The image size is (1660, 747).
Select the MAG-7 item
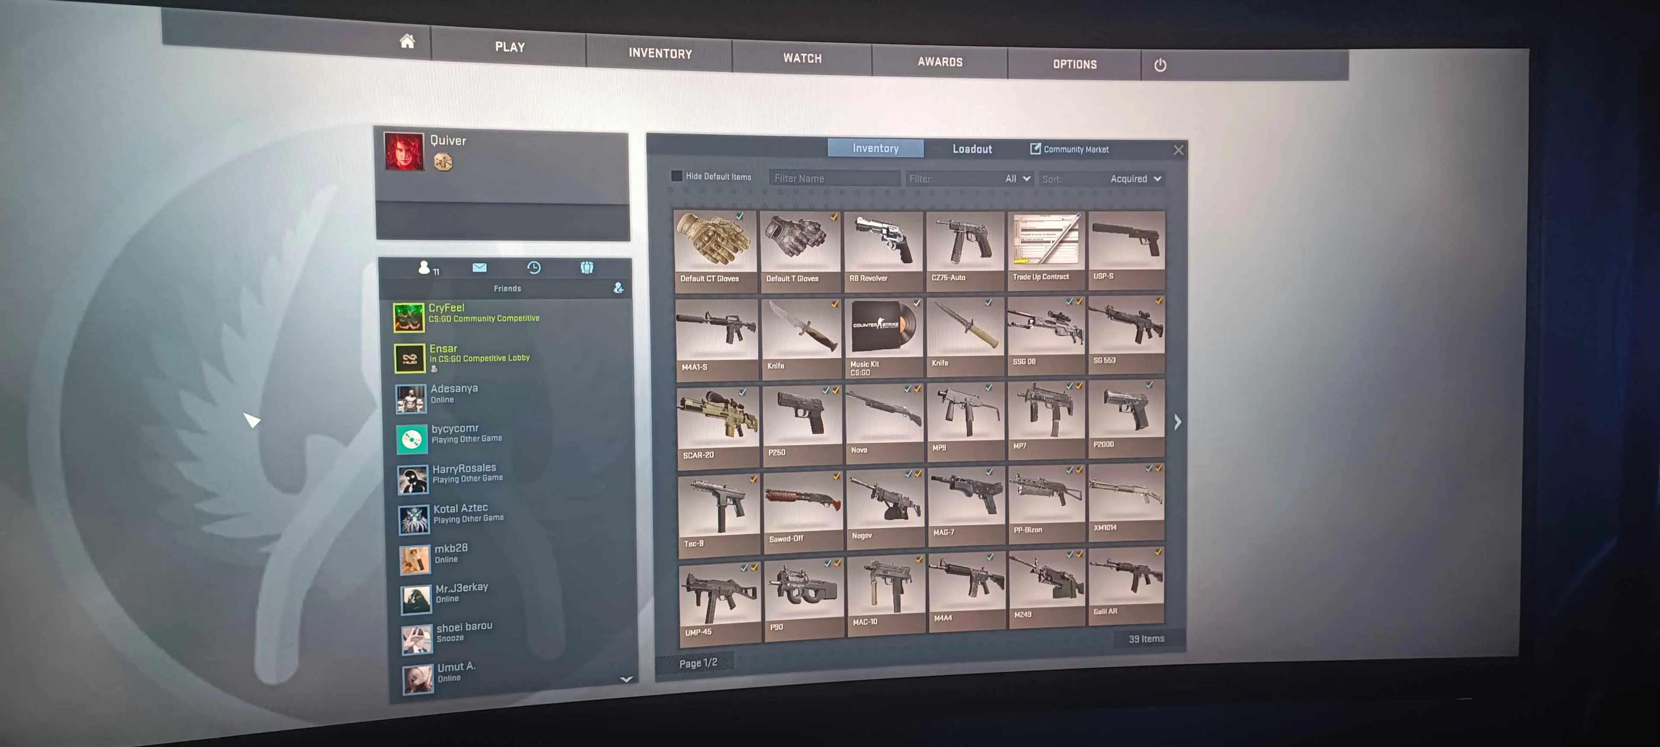tap(966, 507)
